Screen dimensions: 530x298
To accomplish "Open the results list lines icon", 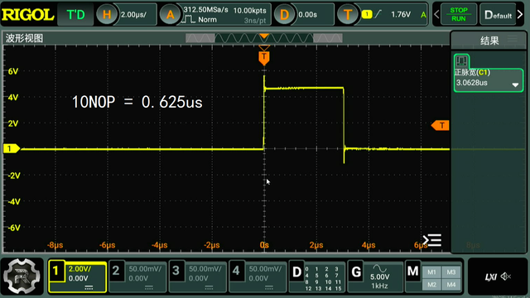I will [x=432, y=240].
